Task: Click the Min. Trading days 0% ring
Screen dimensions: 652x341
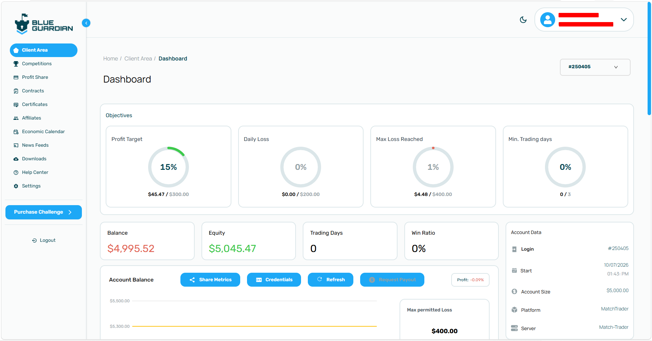Action: (x=565, y=167)
